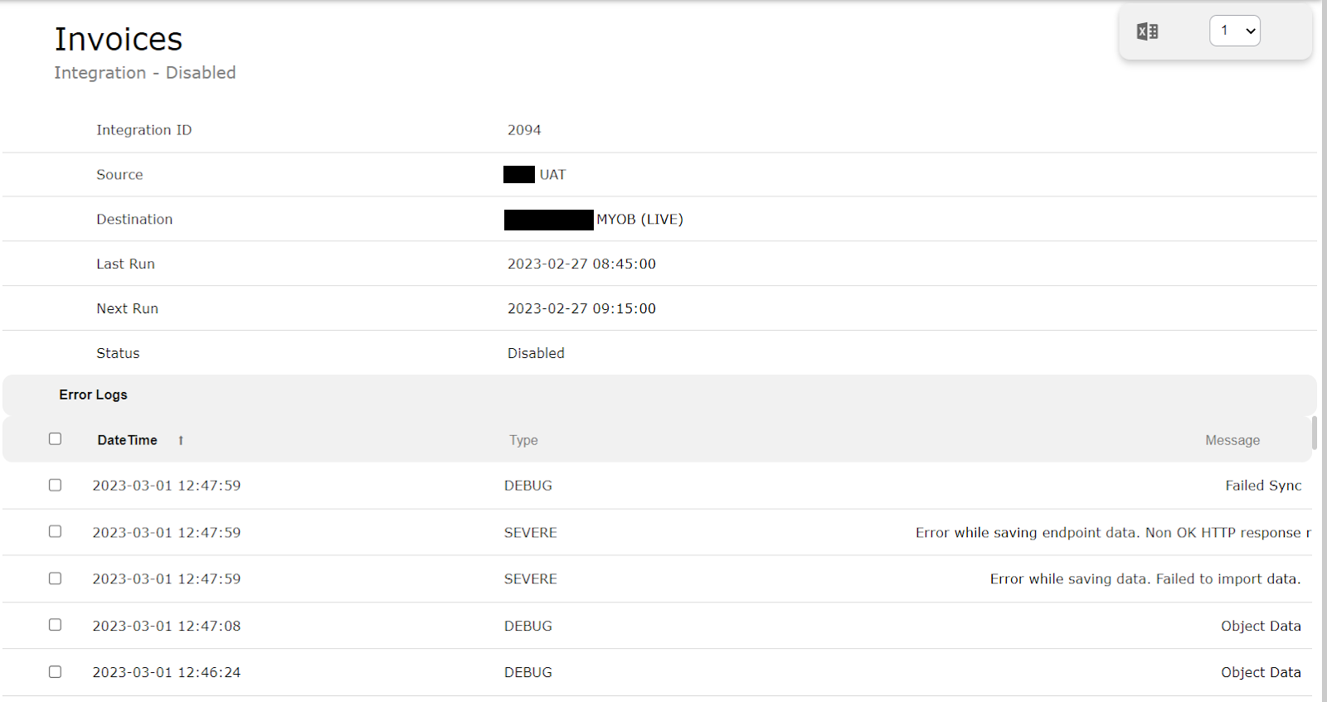Image resolution: width=1327 pixels, height=702 pixels.
Task: Sort logs by Type column header
Action: coord(523,440)
